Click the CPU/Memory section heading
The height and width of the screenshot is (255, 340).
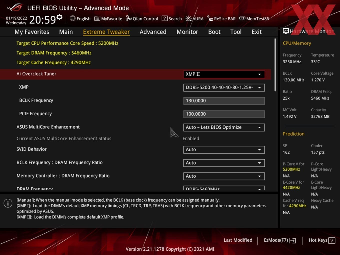(297, 43)
